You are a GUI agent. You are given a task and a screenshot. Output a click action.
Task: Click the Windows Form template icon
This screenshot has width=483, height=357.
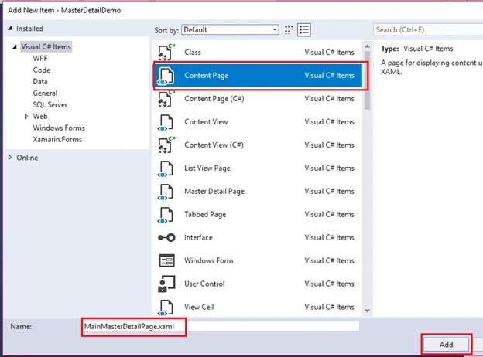(x=166, y=260)
